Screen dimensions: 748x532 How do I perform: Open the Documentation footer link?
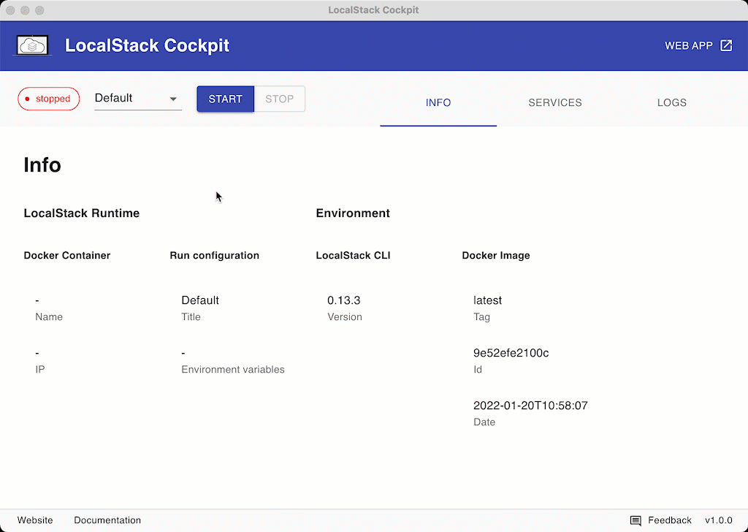click(x=107, y=520)
